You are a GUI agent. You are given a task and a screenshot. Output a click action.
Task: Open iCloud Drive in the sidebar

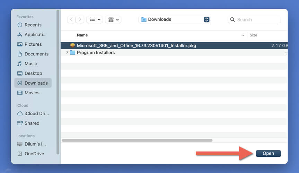pos(33,113)
